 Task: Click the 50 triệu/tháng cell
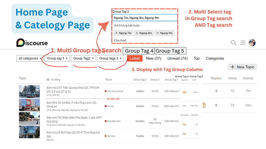tap(155, 121)
